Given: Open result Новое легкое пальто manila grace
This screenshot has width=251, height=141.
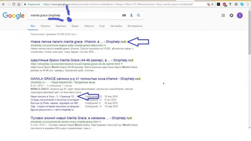Looking at the screenshot, I should tap(77, 42).
